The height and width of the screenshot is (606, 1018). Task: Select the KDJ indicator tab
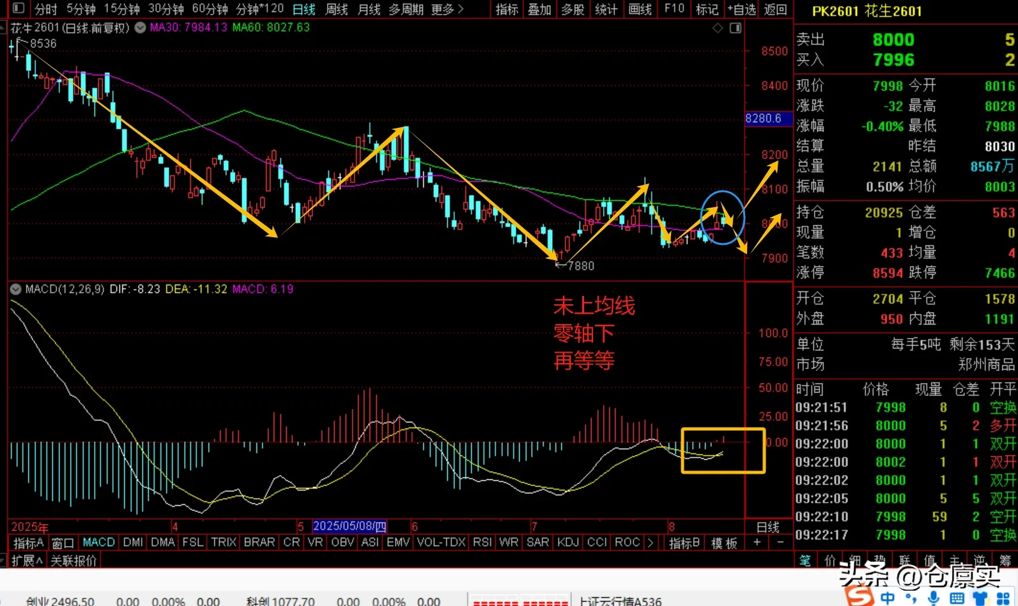(x=567, y=543)
